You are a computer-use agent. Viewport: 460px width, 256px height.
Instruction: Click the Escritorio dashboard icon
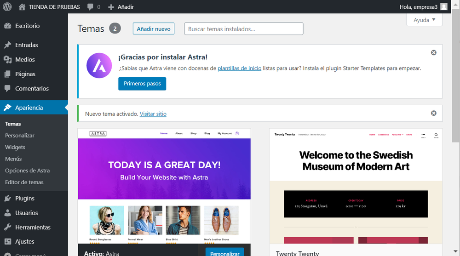pyautogui.click(x=8, y=26)
